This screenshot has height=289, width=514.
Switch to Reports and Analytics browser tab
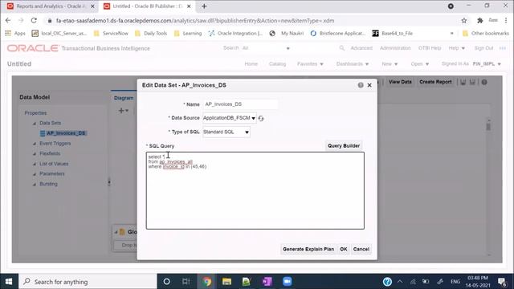coord(50,6)
